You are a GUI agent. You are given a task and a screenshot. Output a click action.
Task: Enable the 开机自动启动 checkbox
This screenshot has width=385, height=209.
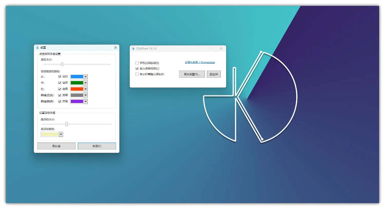tap(137, 63)
